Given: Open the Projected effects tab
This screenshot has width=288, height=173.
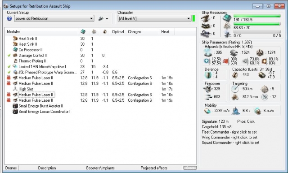Looking at the screenshot, I should coord(154,168).
